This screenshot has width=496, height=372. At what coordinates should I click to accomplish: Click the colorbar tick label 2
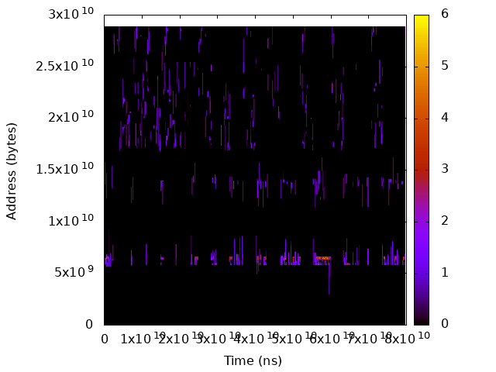pyautogui.click(x=445, y=221)
